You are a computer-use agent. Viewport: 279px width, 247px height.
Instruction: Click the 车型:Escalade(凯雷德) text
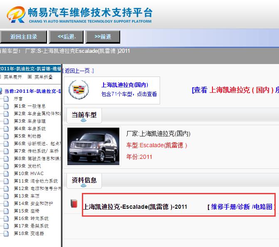(157, 146)
